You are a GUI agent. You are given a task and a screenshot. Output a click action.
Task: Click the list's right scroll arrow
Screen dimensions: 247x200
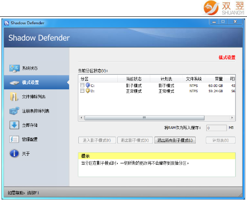point(232,117)
